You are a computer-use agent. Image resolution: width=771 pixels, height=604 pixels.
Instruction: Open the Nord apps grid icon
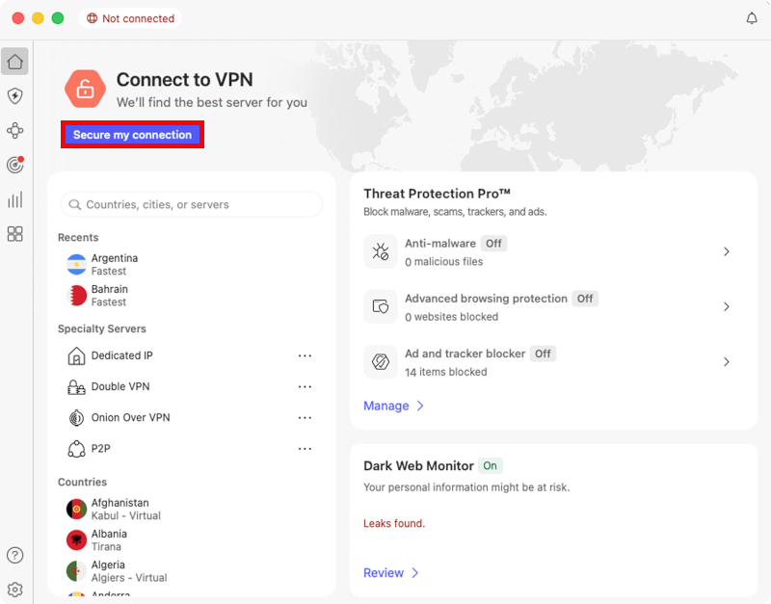tap(14, 234)
